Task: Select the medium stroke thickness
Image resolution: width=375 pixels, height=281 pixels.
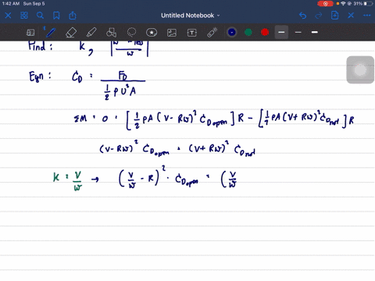Action: (x=281, y=32)
